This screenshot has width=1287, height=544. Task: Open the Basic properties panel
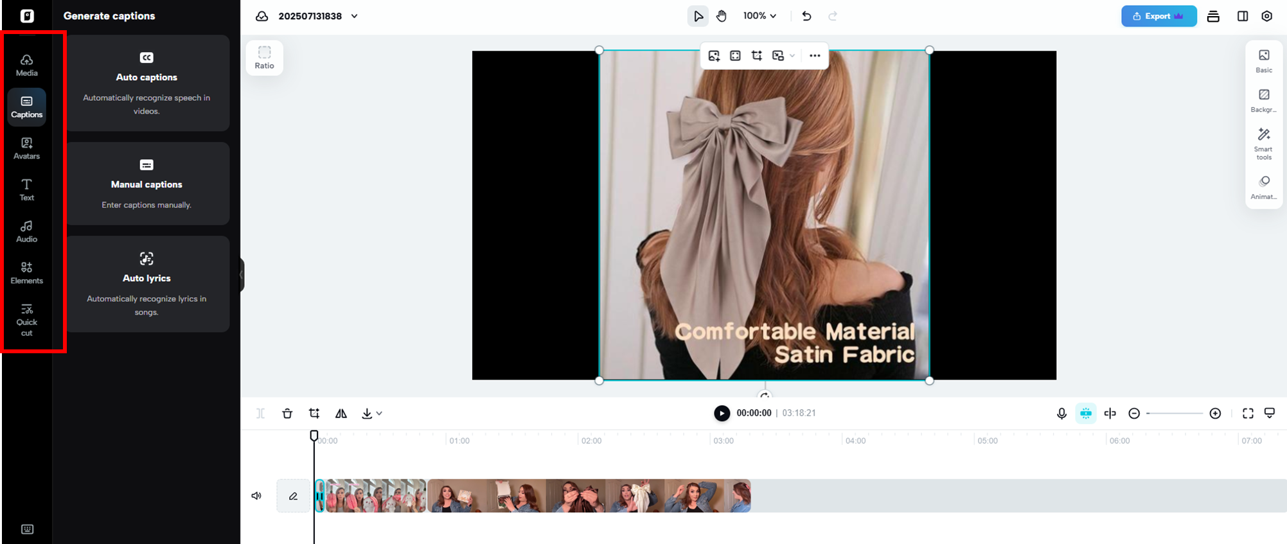[1264, 61]
